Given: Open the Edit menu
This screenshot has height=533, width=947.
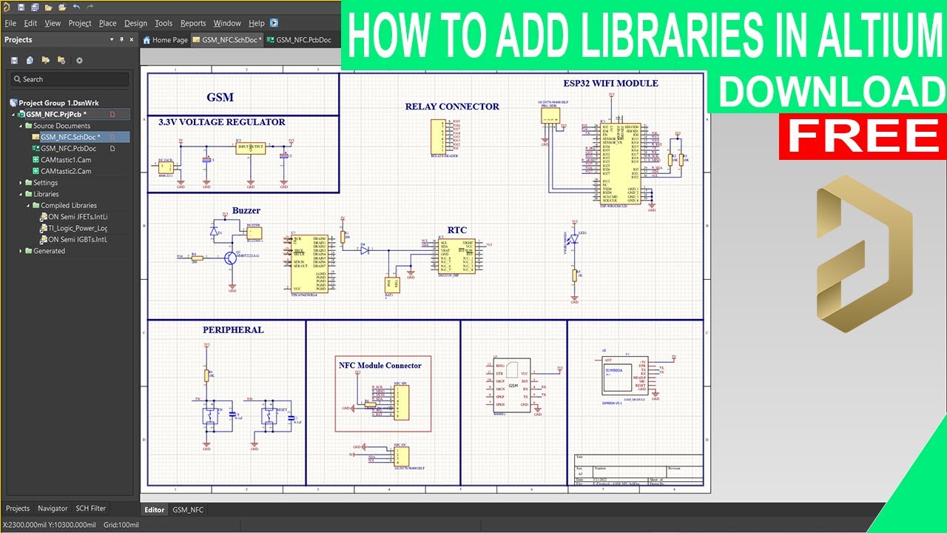Looking at the screenshot, I should [x=30, y=23].
